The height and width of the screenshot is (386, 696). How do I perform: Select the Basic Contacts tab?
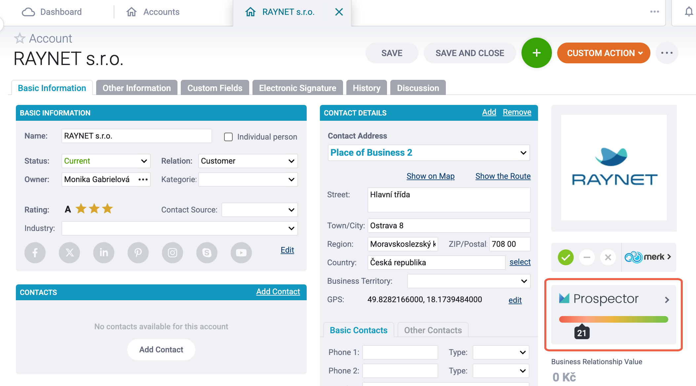pyautogui.click(x=359, y=330)
